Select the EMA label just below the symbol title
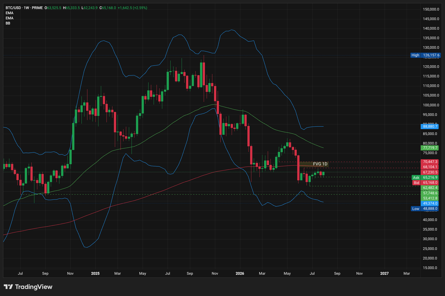445x296 pixels. [x=9, y=13]
